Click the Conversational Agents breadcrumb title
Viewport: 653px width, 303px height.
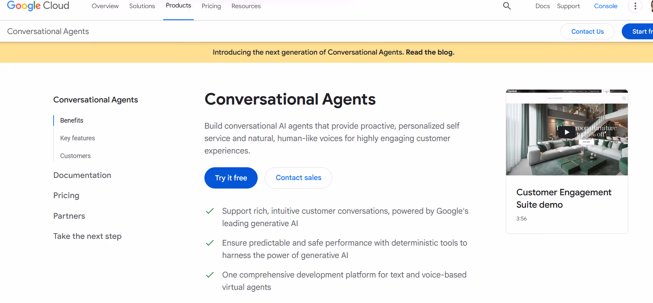point(48,32)
